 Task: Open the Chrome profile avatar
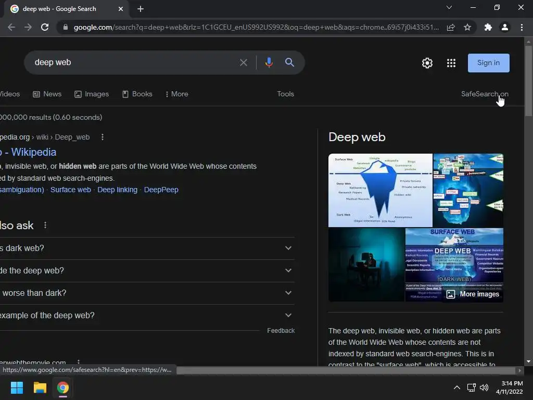click(505, 27)
